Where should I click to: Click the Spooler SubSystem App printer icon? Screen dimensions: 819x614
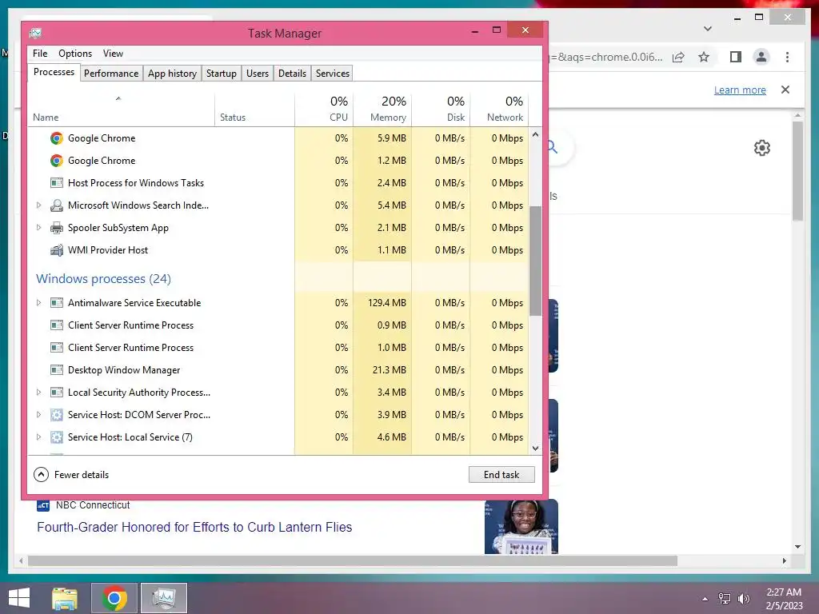[x=57, y=228]
